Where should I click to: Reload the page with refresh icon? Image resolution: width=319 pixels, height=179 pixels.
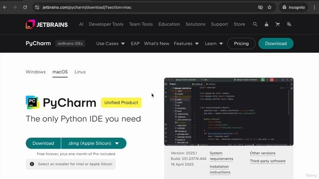pos(25,7)
